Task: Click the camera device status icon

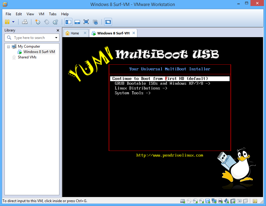Action: point(239,201)
